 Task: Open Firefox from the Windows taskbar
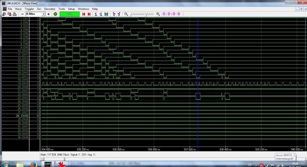click(34, 164)
